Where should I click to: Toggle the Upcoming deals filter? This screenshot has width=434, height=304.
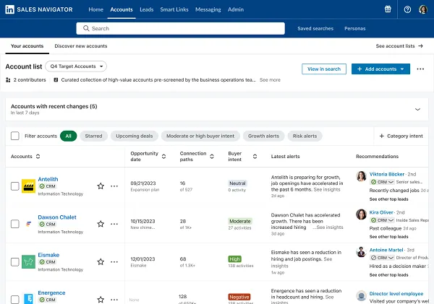click(x=135, y=136)
